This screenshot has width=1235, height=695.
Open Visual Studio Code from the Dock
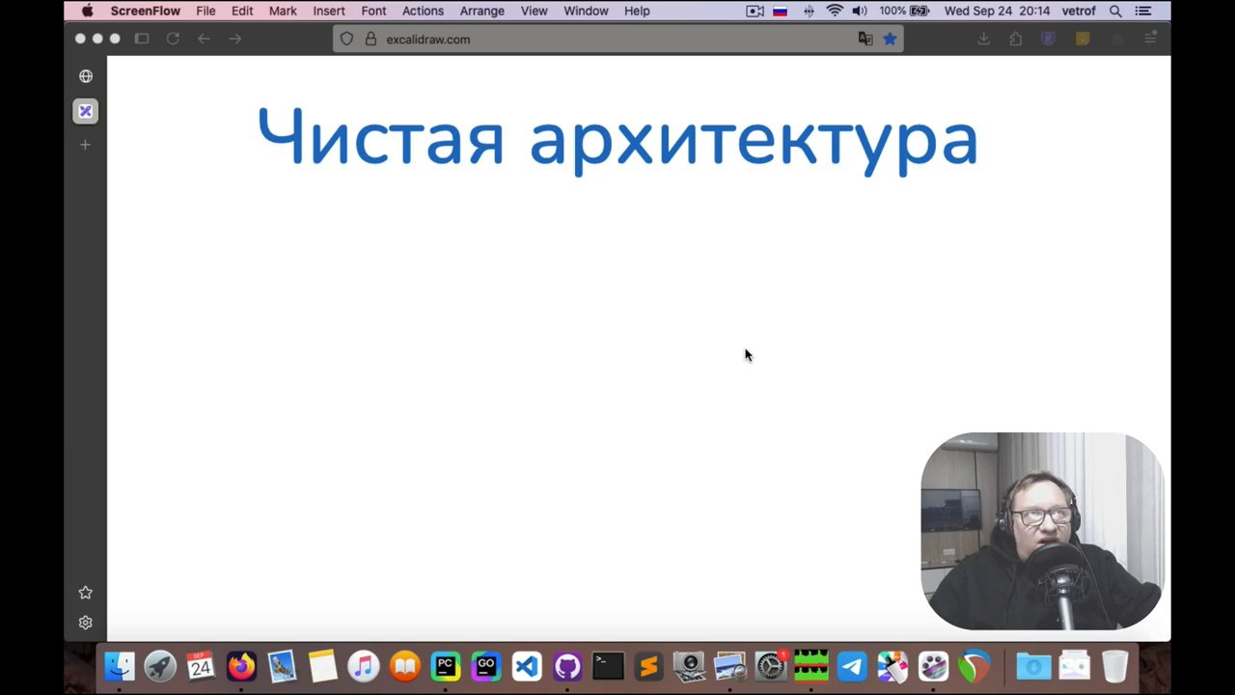pos(526,666)
